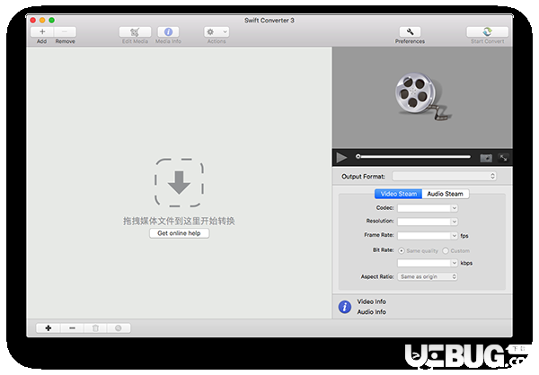Click the Start Convert button
This screenshot has width=539, height=375.
pos(487,32)
